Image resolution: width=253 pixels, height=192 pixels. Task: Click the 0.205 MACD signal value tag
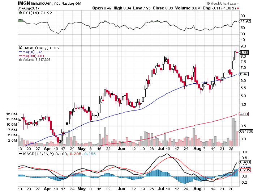point(244,170)
